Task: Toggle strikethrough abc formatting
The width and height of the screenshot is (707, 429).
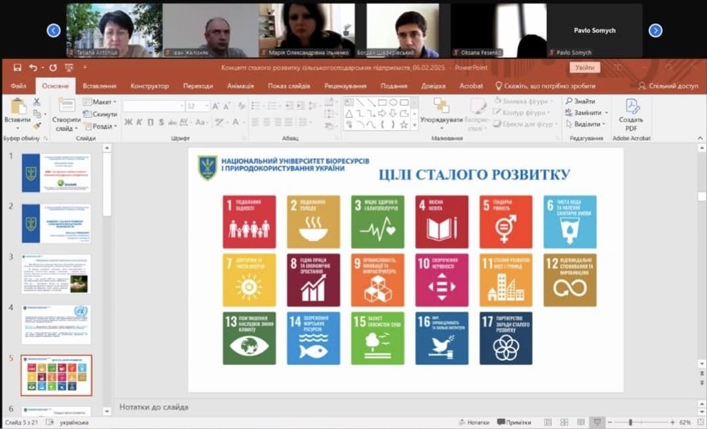Action: coord(172,122)
